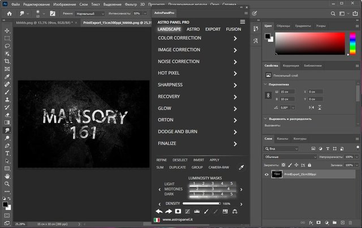Open the rotation angle 0,00° dropdown
Image resolution: width=362 pixels, height=228 pixels.
click(293, 107)
